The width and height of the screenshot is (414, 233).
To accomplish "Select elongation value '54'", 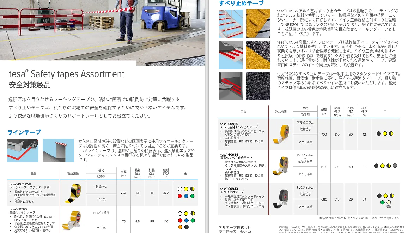I will 364,199.
